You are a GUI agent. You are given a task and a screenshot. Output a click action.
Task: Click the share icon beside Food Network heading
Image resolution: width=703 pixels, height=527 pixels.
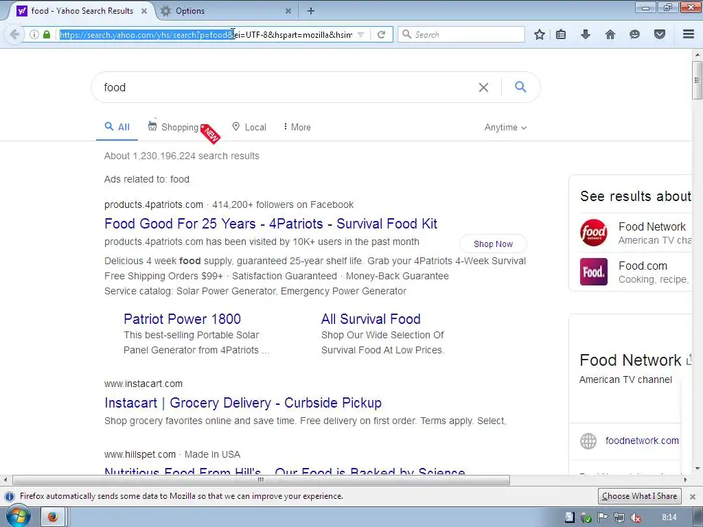[689, 359]
